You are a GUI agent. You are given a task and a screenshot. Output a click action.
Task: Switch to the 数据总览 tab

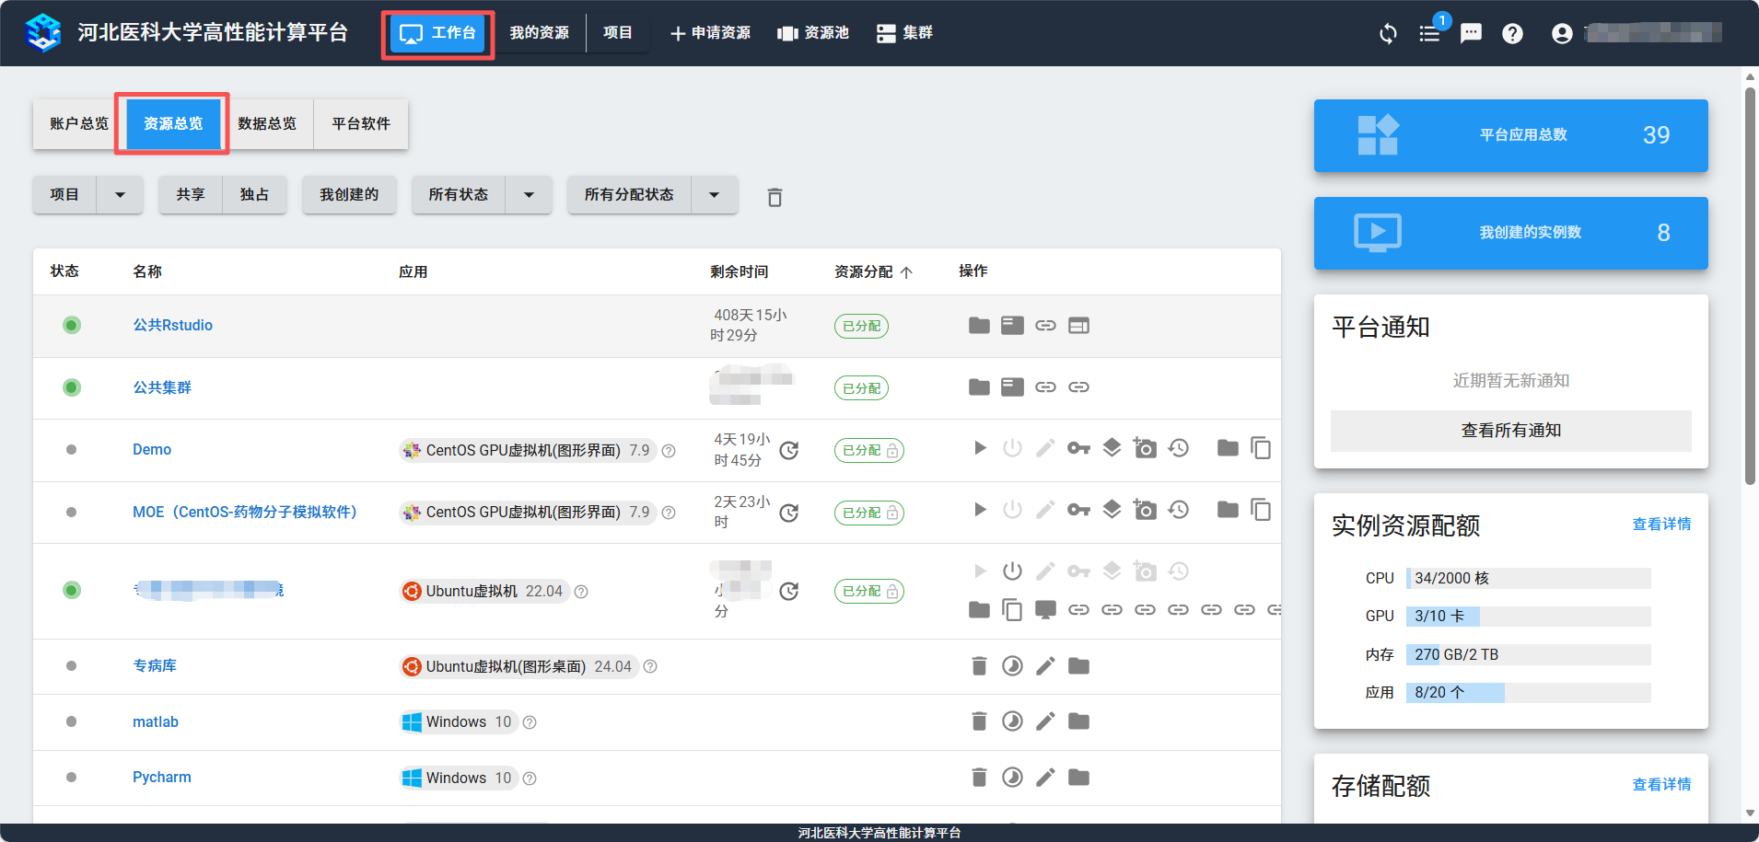[267, 123]
